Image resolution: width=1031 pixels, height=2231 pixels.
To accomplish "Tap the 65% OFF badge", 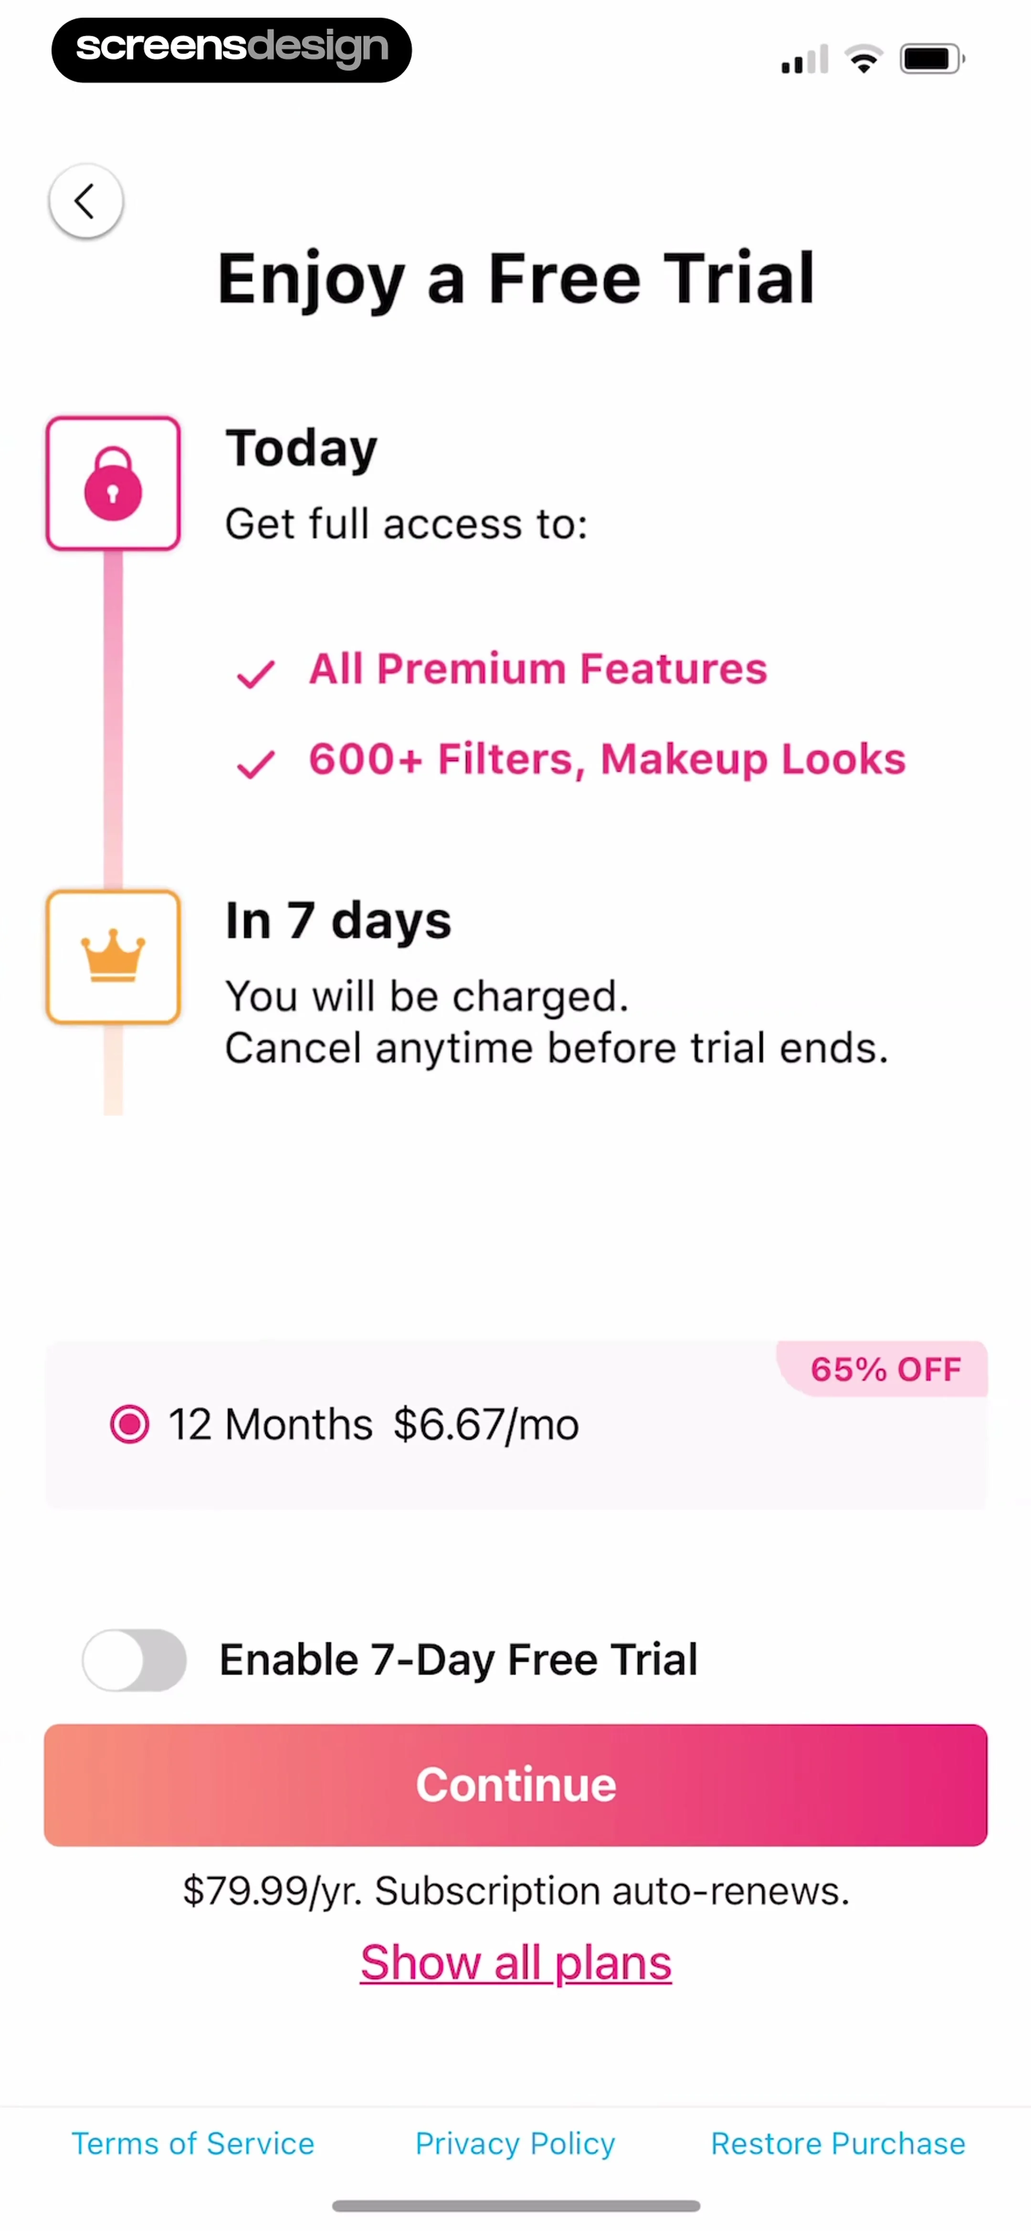I will 885,1369.
